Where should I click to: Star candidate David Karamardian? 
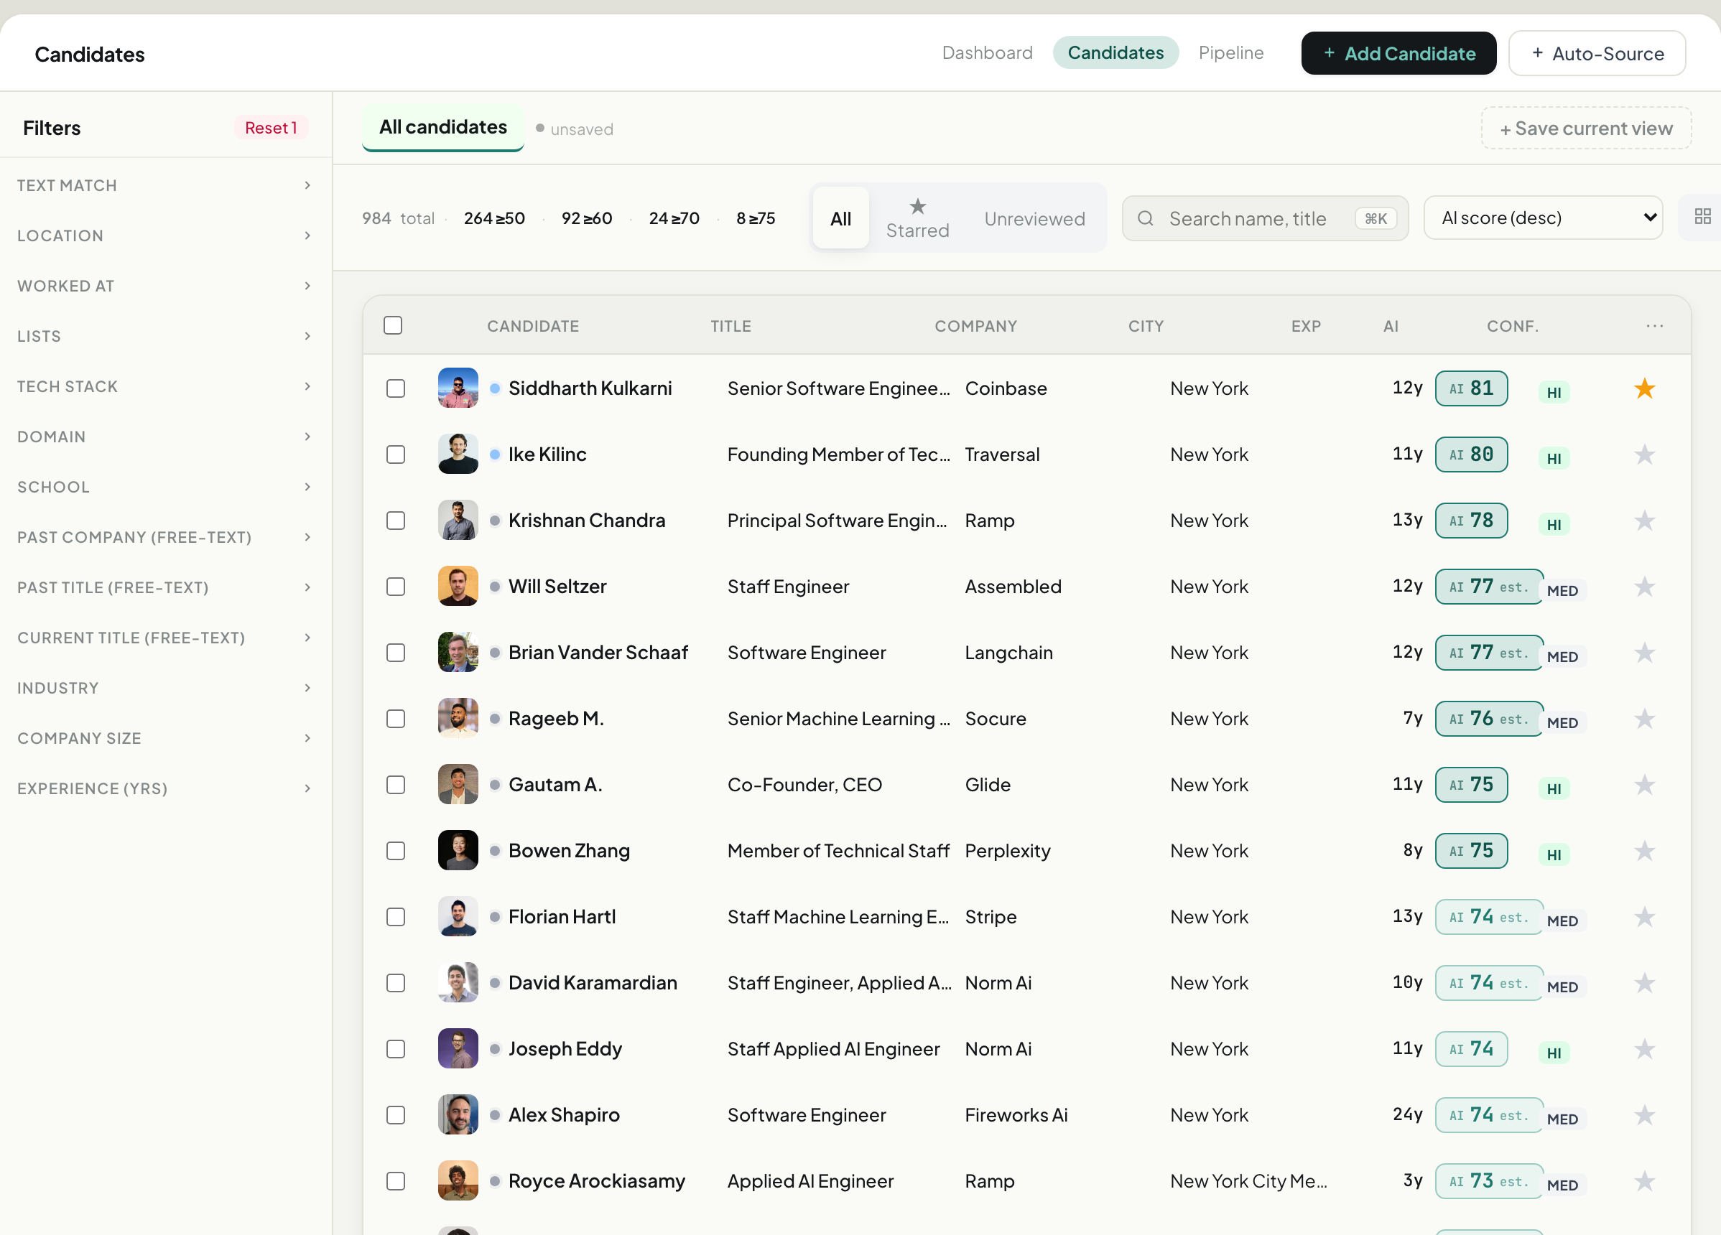click(1643, 982)
